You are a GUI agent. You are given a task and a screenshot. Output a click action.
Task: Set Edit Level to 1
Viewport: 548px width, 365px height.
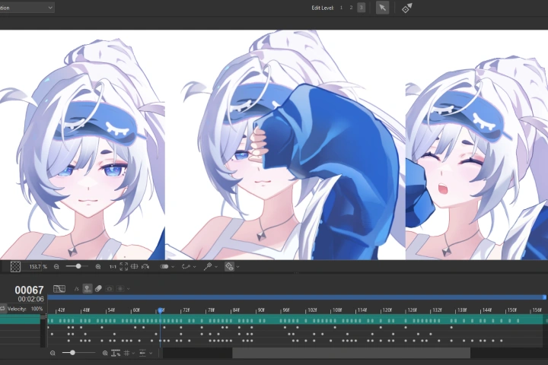click(x=341, y=8)
